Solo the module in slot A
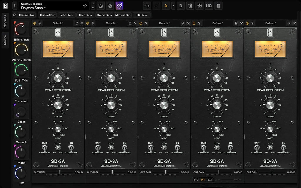301x188 pixels. 146,23
